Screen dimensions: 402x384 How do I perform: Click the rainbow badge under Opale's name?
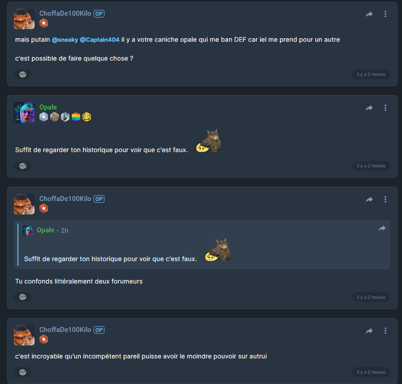tap(76, 117)
